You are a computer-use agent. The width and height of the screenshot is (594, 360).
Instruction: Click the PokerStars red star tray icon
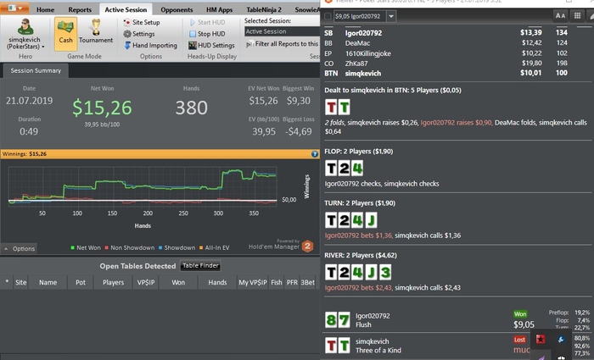pos(541,339)
